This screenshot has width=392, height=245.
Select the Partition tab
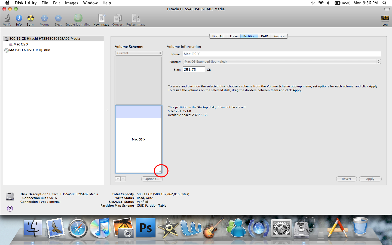click(x=249, y=36)
